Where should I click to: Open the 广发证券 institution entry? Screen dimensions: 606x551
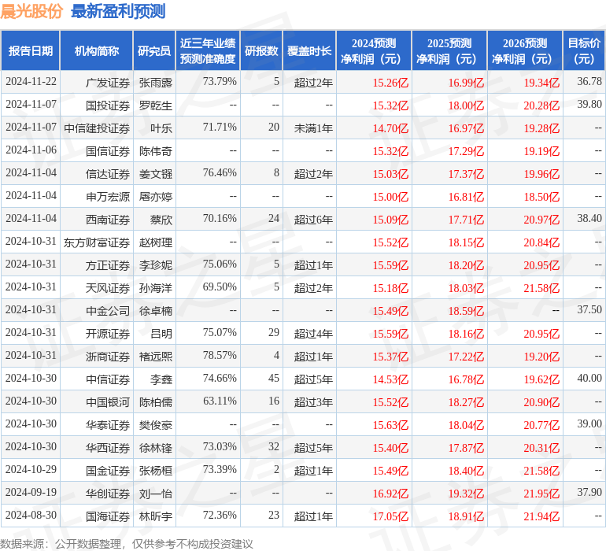tap(108, 82)
